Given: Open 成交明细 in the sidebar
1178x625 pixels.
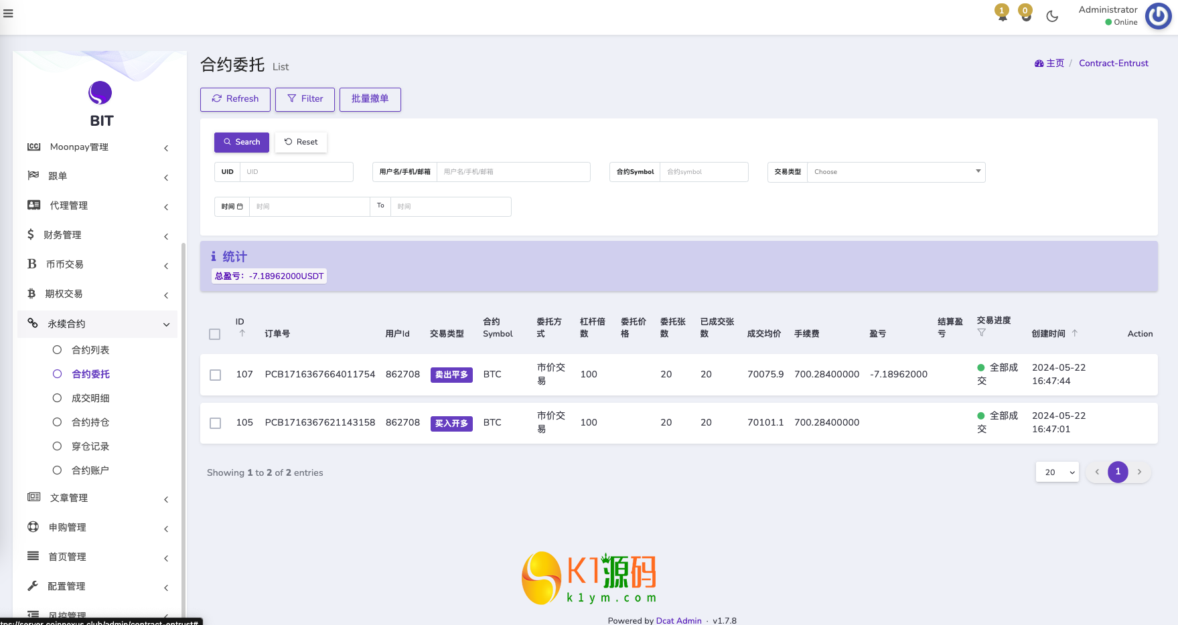Looking at the screenshot, I should (x=90, y=398).
